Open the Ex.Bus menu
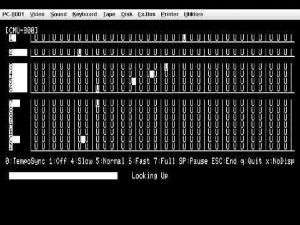 pyautogui.click(x=147, y=14)
